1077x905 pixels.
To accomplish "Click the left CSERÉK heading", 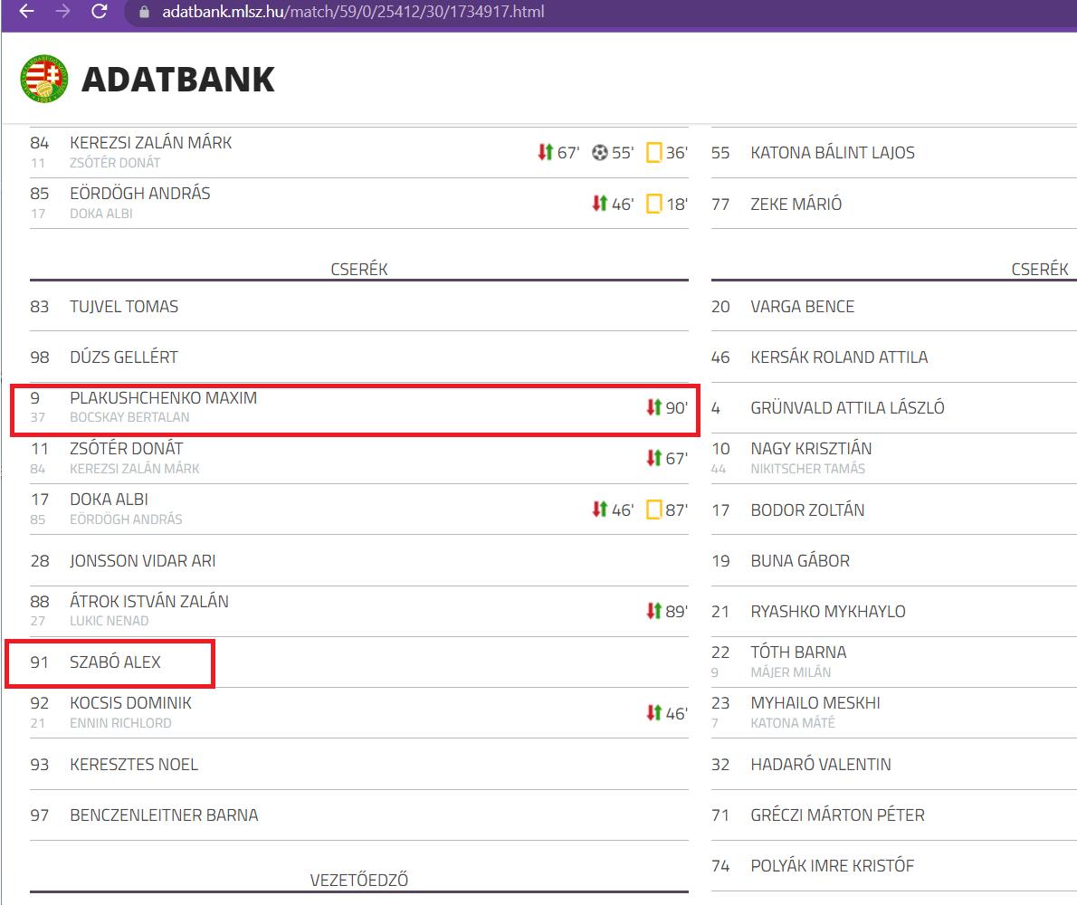I will coord(359,269).
